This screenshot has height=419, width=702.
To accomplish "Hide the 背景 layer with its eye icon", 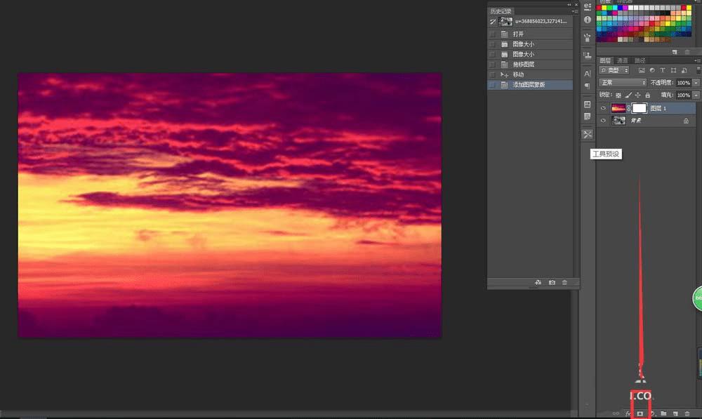I will 603,121.
